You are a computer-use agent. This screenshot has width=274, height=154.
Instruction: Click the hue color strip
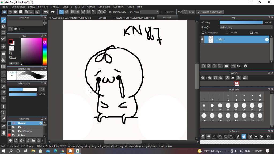[45, 52]
